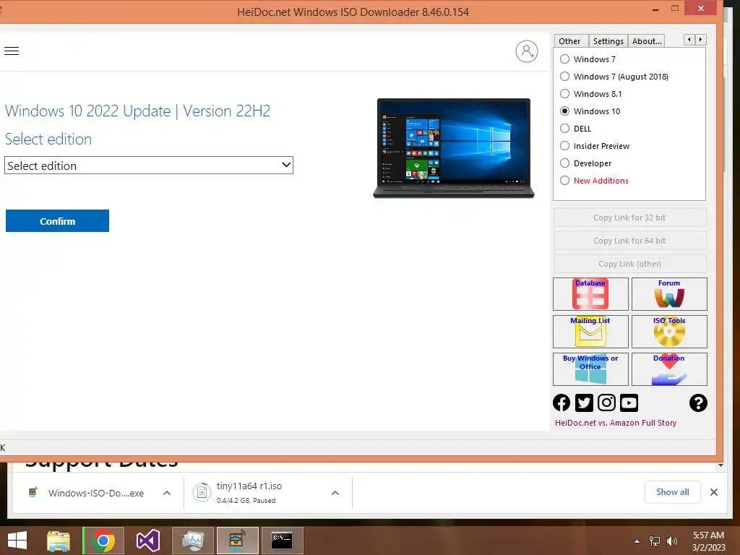Screen dimensions: 740x555
Task: Open File Explorer from taskbar
Action: pos(58,541)
